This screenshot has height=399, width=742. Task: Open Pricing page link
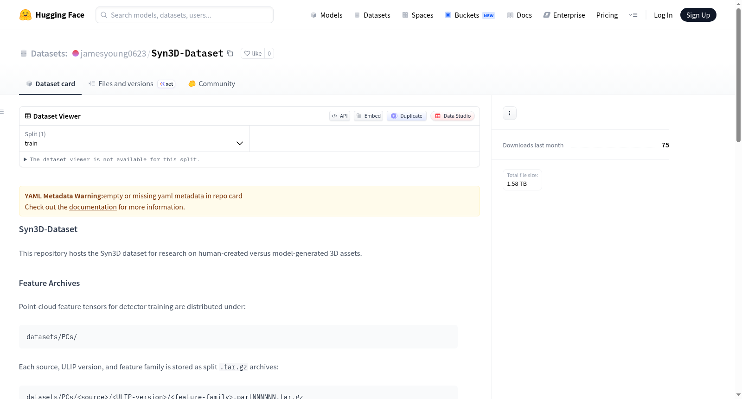[x=607, y=15]
